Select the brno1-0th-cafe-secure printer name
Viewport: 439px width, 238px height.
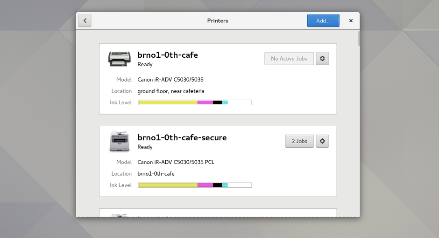click(x=182, y=137)
